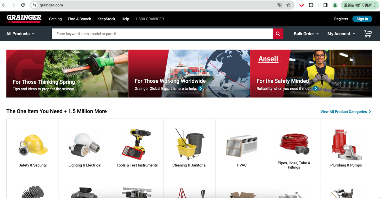Expand the Bulk Order dropdown

[x=306, y=34]
